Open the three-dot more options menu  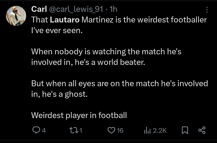pos(207,10)
